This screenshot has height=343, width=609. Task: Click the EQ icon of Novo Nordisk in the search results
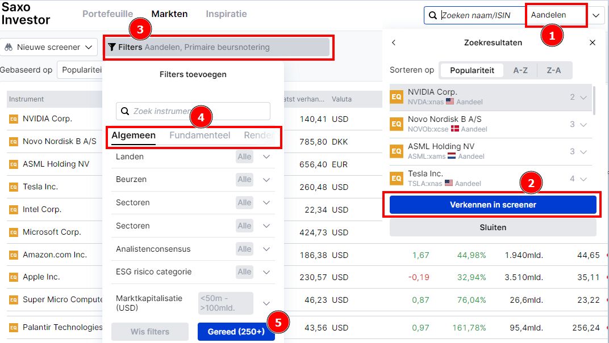pyautogui.click(x=397, y=124)
